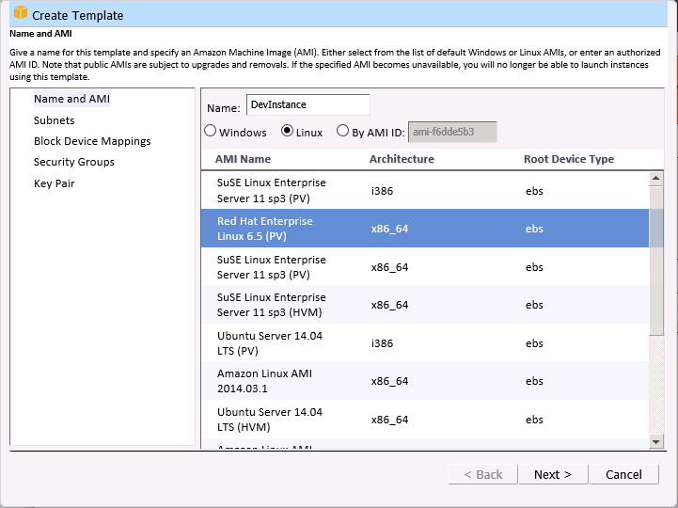Select the Linux radio button

pyautogui.click(x=288, y=132)
